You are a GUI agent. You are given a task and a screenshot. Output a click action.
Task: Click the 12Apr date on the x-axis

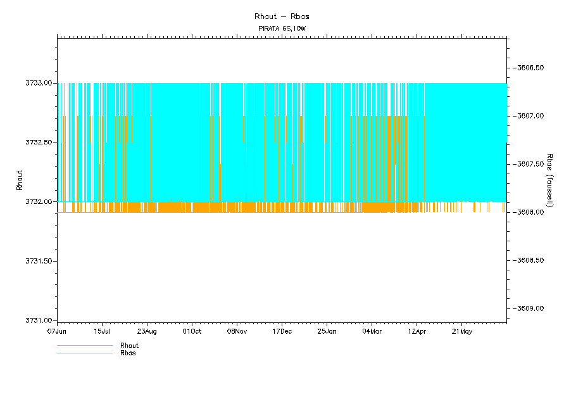(417, 331)
